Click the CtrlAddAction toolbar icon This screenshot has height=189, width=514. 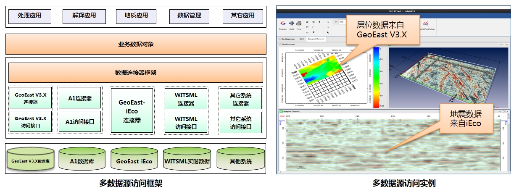pos(425,24)
